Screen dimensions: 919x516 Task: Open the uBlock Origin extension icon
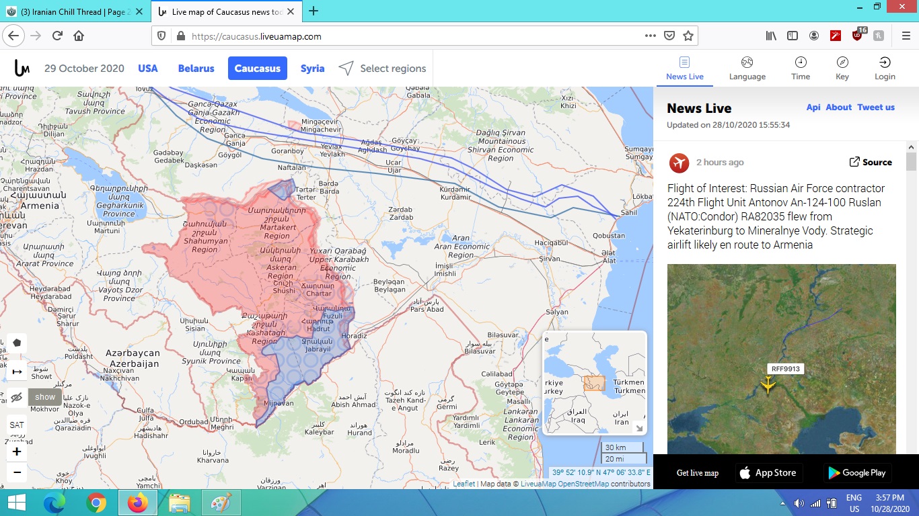pyautogui.click(x=858, y=36)
